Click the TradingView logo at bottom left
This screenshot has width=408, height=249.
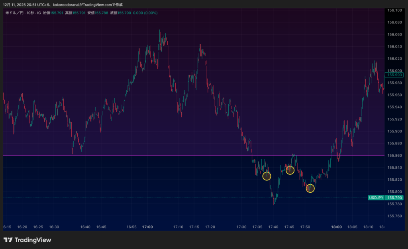point(27,240)
